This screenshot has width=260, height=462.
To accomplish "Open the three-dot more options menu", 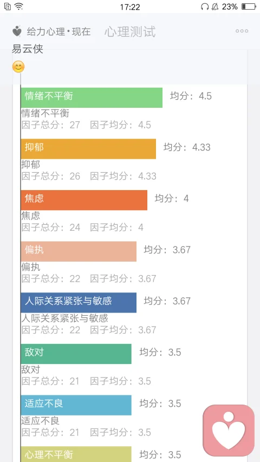I will 242,31.
